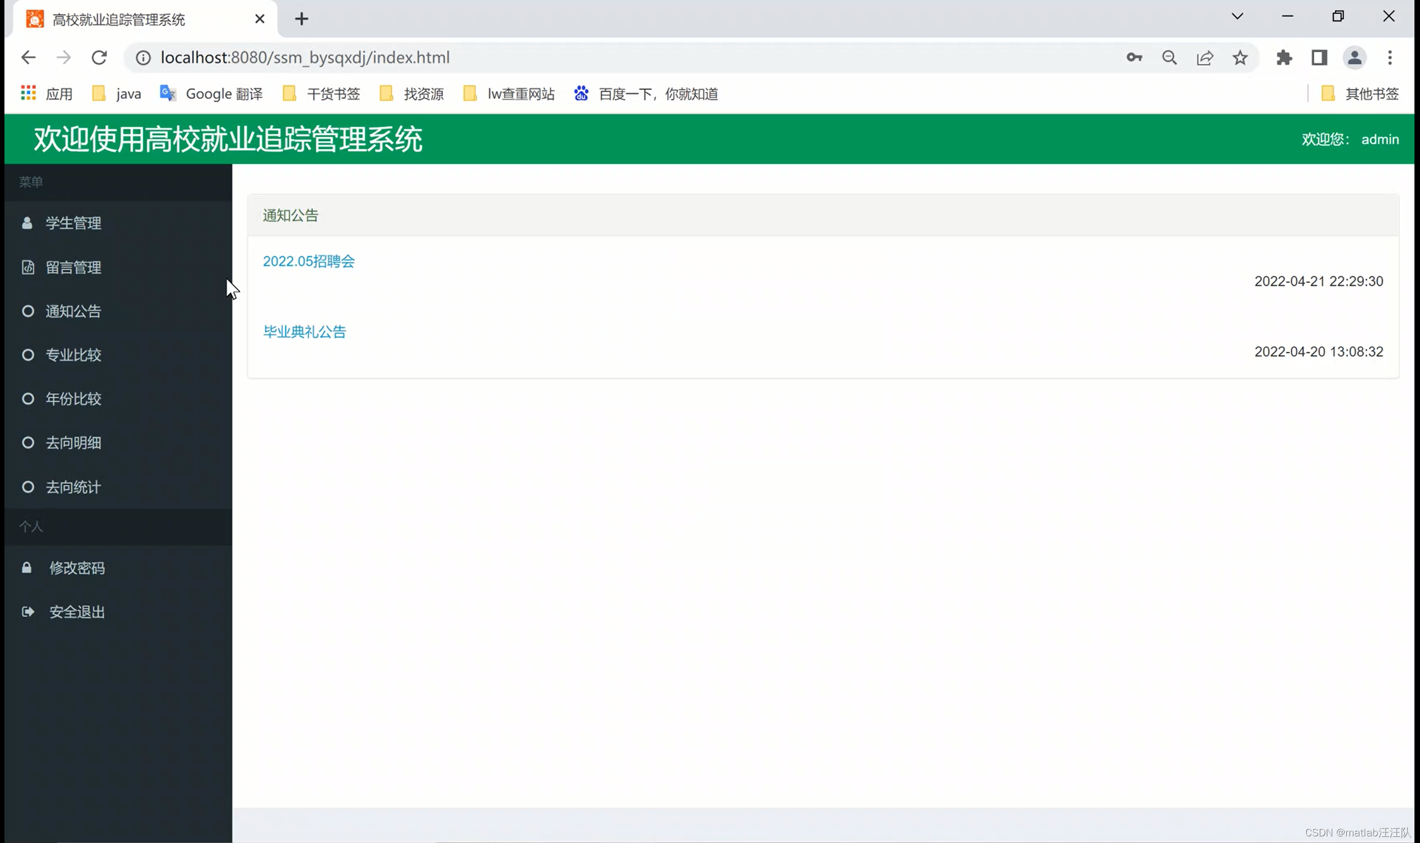Click the 安全退出 logout arrow icon

(x=27, y=612)
